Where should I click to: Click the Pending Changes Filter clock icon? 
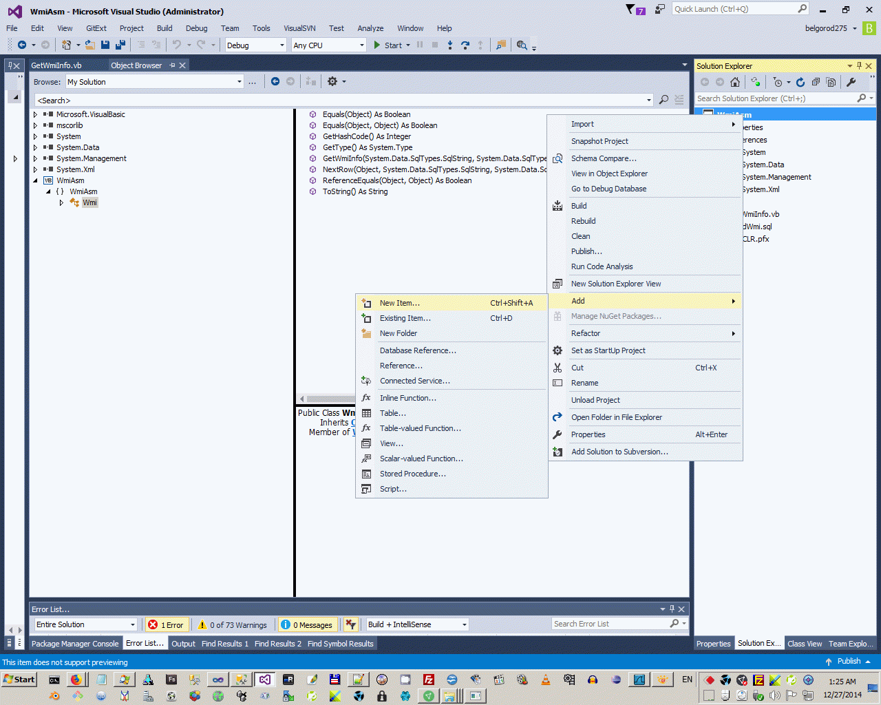coord(778,82)
